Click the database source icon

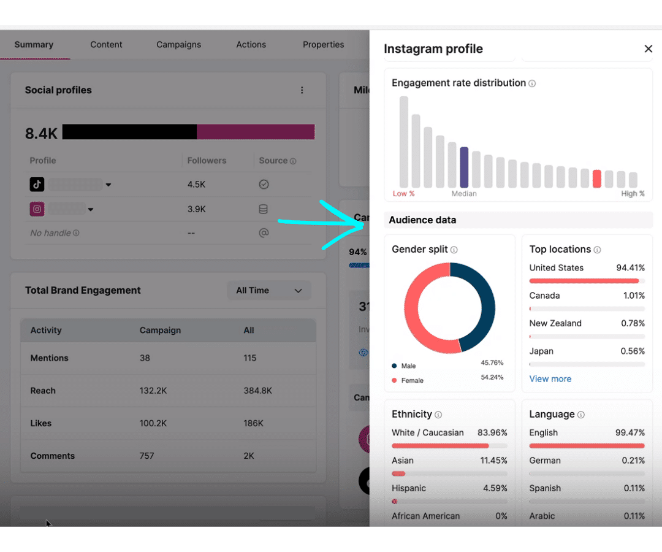click(264, 209)
